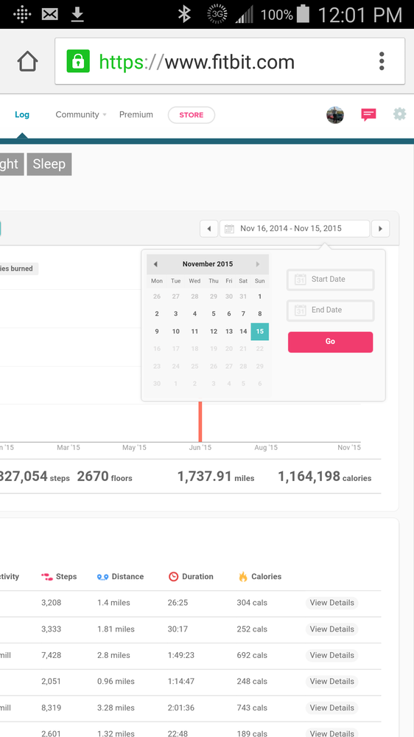Click the Start Date field
414x737 pixels.
click(331, 279)
